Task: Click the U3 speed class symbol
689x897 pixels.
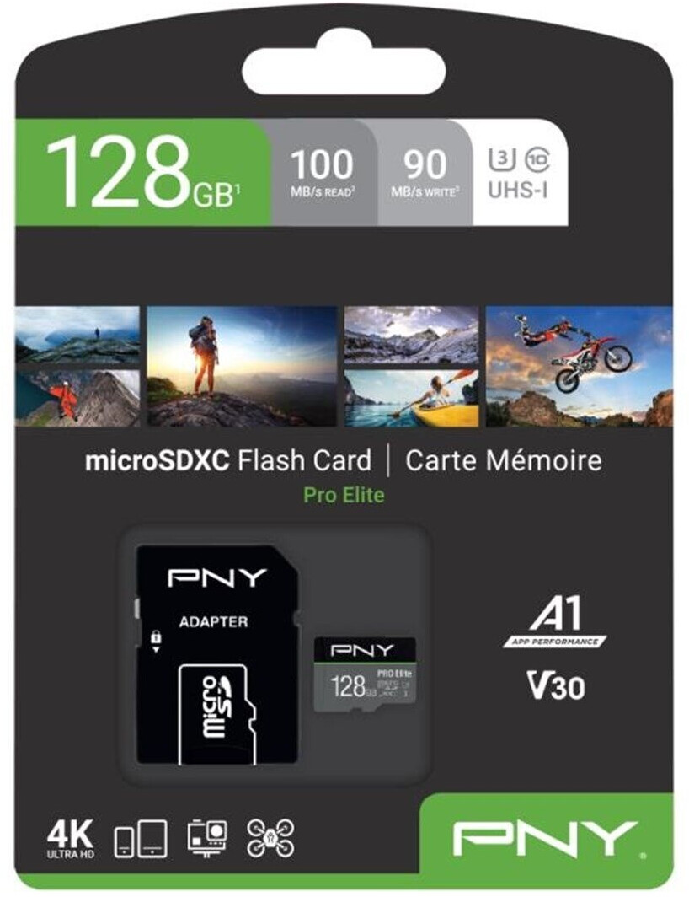Action: 502,159
